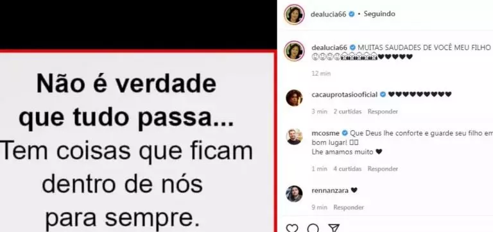The image size is (493, 232).
Task: Reply to cacauprotasiooficial's comment
Action: click(383, 112)
